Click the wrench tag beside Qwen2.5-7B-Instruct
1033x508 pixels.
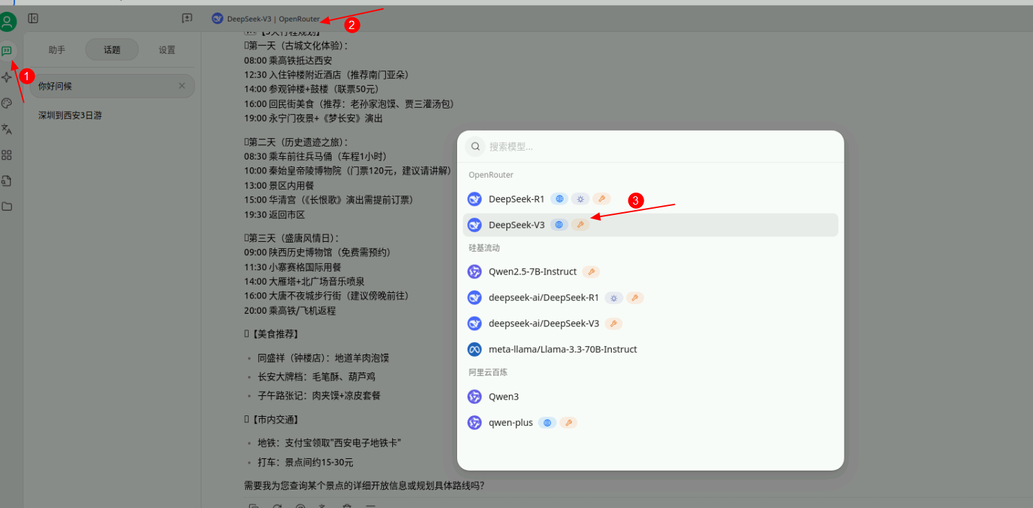(591, 272)
